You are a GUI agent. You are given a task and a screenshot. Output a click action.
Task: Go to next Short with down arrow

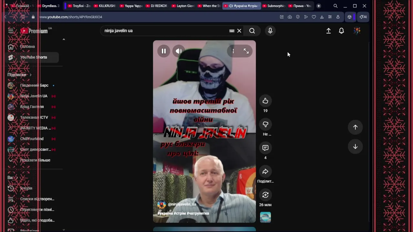[x=355, y=147]
